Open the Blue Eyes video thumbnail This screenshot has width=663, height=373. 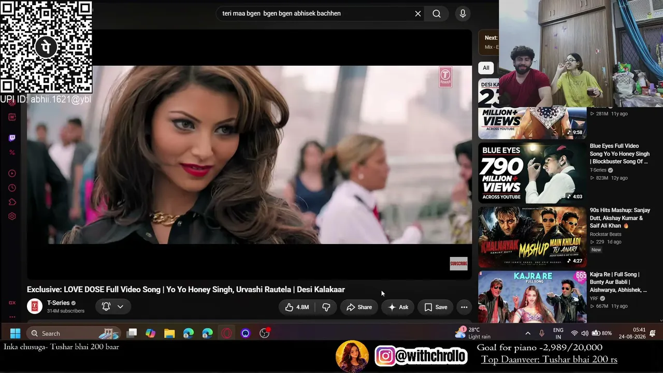click(532, 173)
